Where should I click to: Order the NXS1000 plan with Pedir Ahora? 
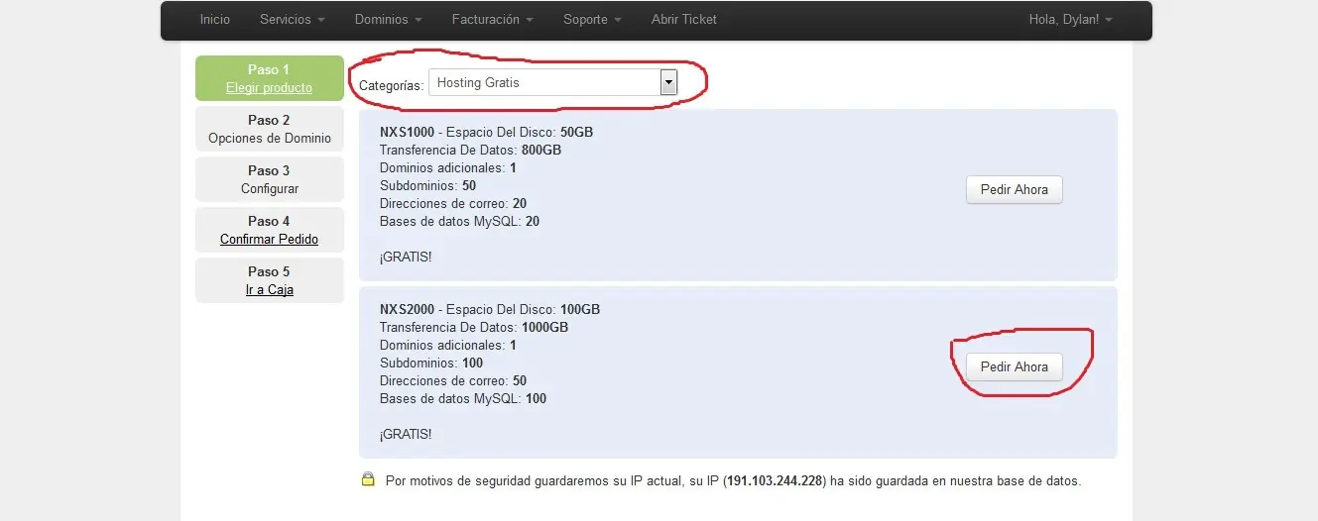tap(1014, 189)
